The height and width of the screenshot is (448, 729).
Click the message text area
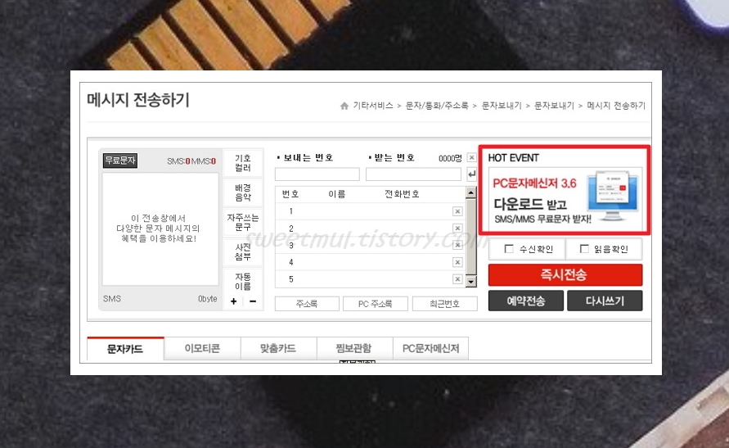coord(160,229)
